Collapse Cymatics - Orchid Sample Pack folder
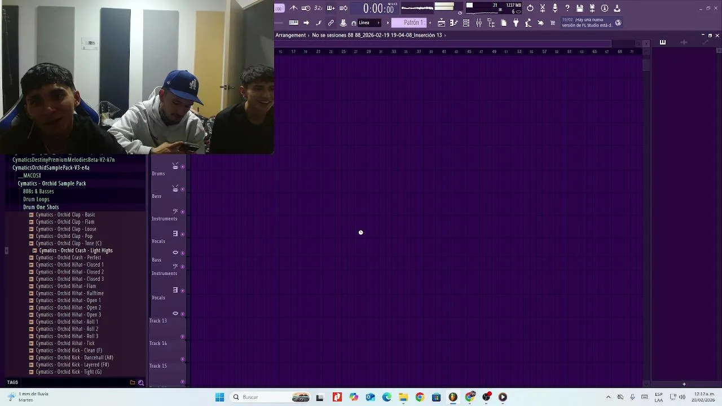This screenshot has height=406, width=722. pos(52,183)
